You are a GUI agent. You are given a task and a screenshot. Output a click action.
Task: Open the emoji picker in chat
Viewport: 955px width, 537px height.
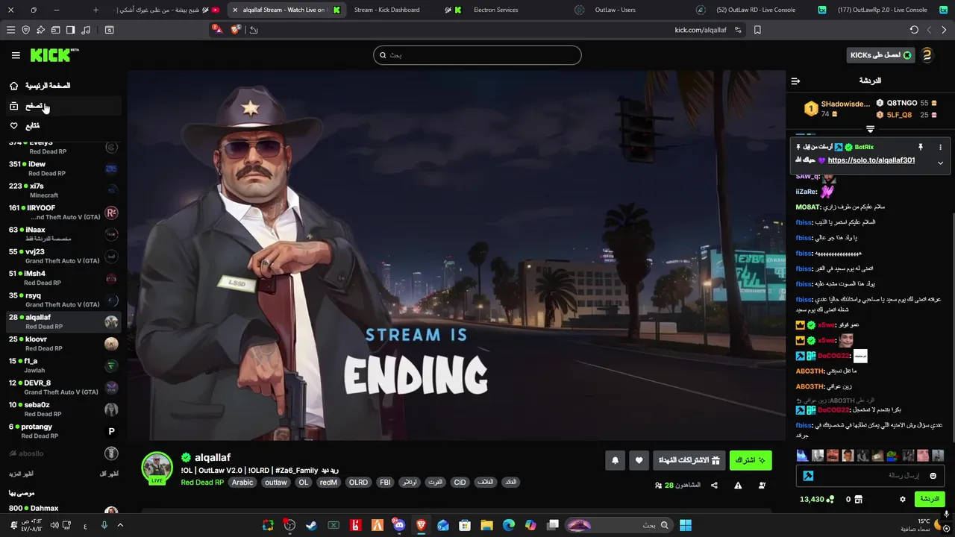point(933,476)
